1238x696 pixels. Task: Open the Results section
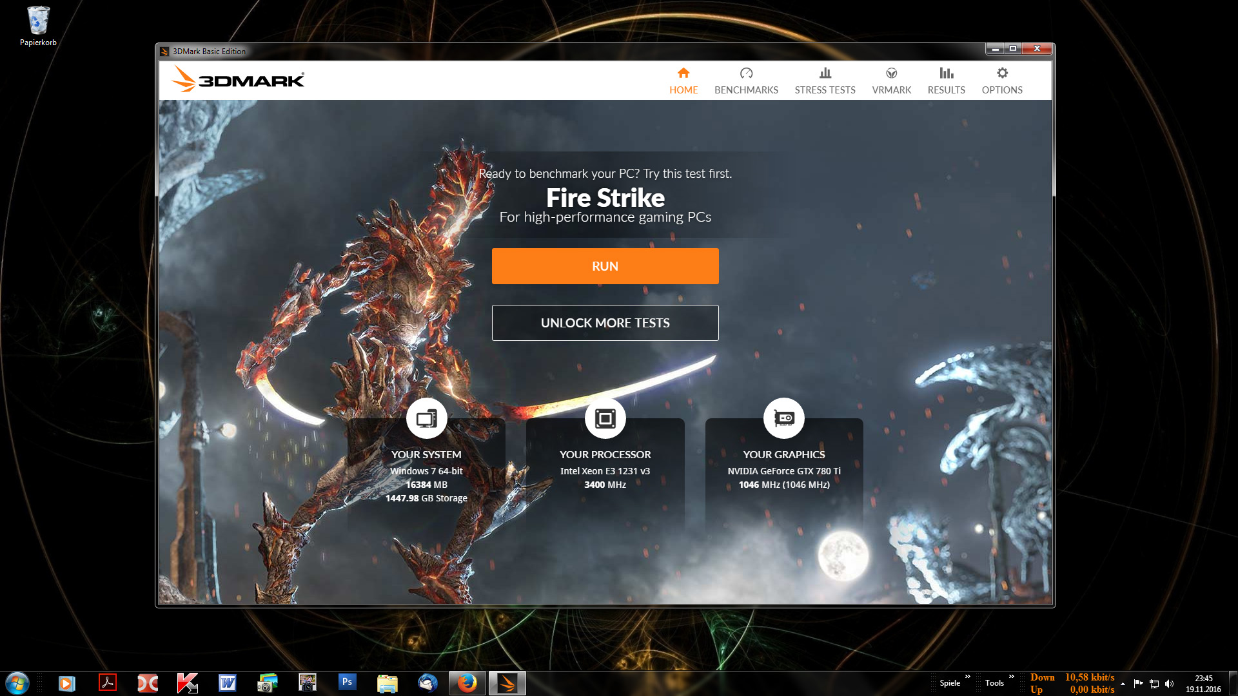point(946,81)
